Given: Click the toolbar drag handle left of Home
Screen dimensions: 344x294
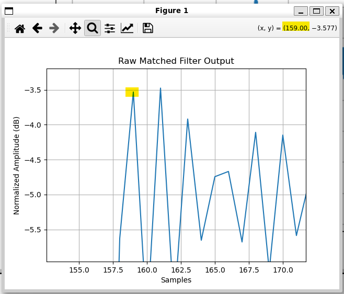Looking at the screenshot, I should click(x=8, y=28).
